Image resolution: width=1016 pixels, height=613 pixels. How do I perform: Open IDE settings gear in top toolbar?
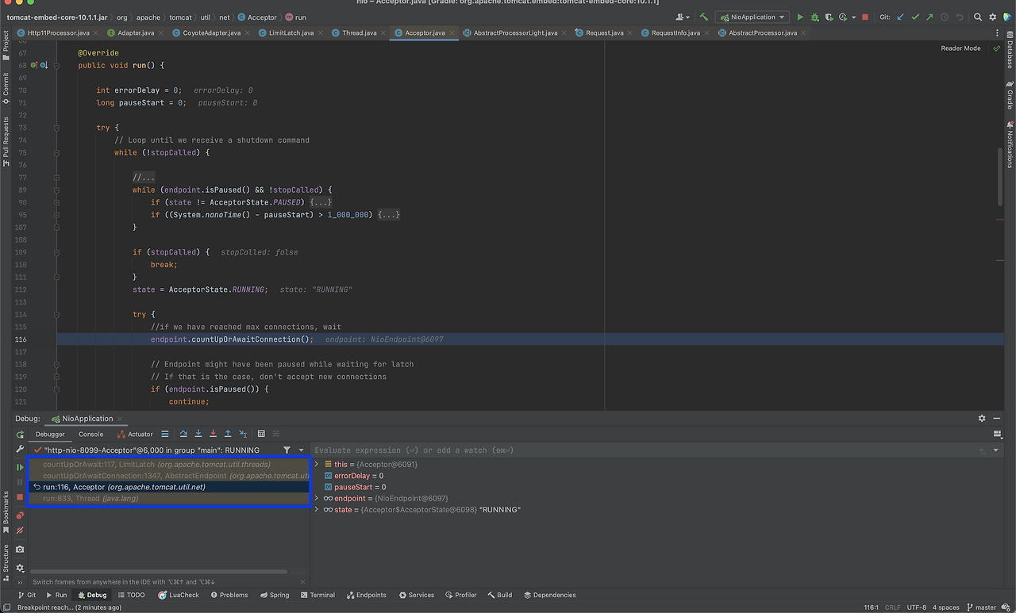tap(992, 17)
